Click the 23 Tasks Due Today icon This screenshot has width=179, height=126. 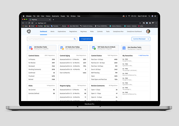(62, 48)
